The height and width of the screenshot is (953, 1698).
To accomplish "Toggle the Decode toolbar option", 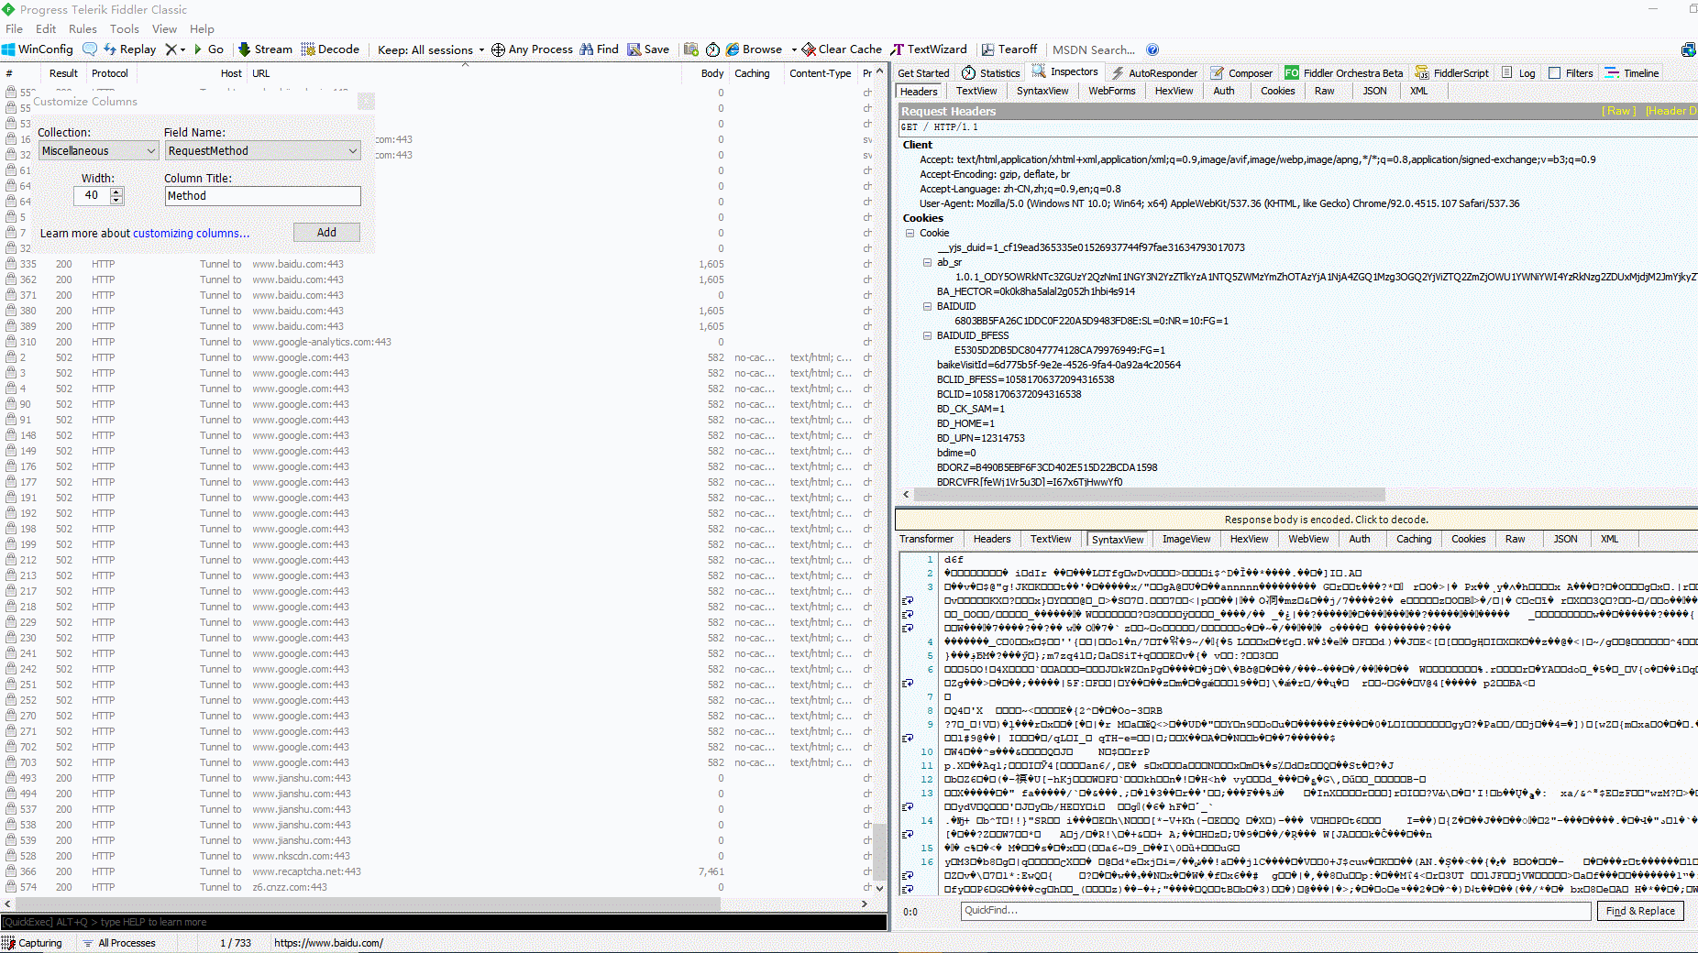I will click(330, 49).
